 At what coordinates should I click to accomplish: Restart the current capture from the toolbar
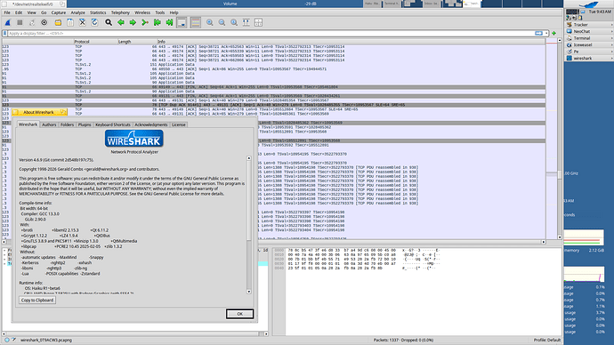[32, 22]
